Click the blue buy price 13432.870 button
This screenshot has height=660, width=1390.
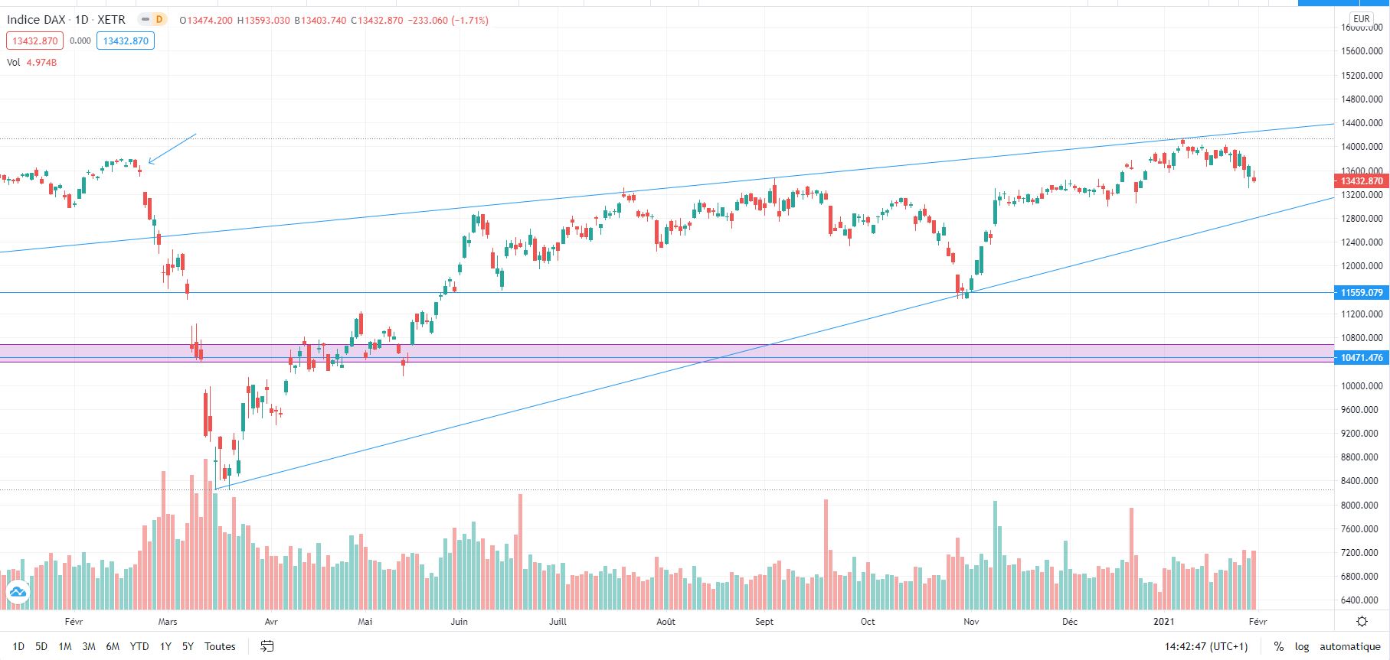click(126, 41)
